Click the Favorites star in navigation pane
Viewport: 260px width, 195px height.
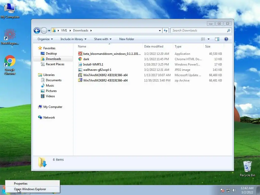tap(40, 48)
